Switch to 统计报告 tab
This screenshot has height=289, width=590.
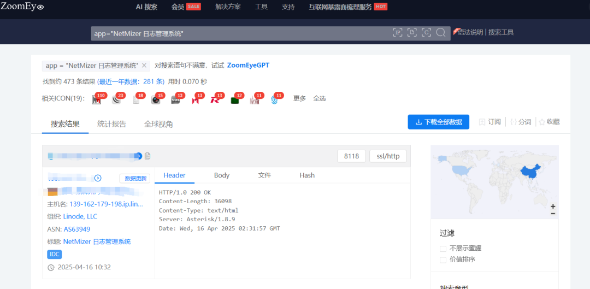111,124
